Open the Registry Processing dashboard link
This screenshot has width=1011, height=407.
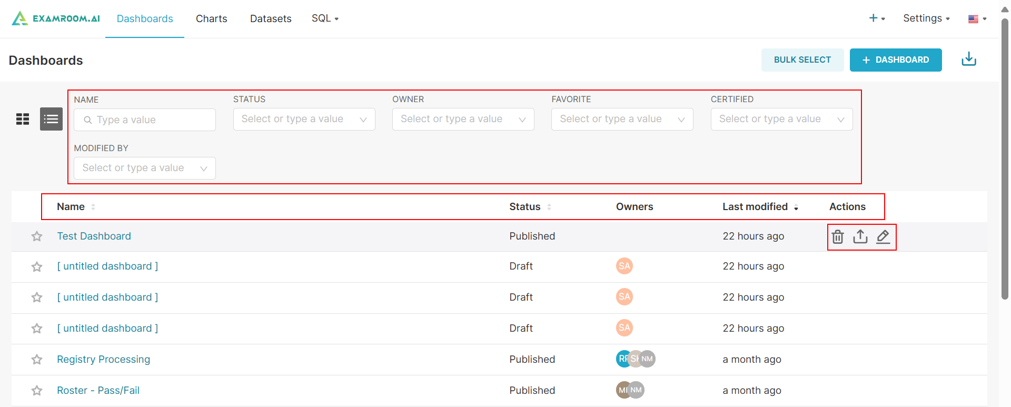pos(104,360)
